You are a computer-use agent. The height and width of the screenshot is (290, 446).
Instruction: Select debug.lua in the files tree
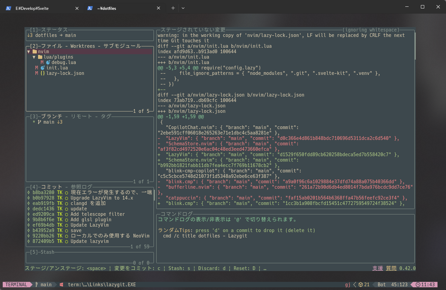point(64,62)
